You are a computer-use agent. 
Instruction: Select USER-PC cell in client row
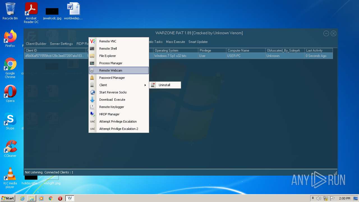pos(246,56)
